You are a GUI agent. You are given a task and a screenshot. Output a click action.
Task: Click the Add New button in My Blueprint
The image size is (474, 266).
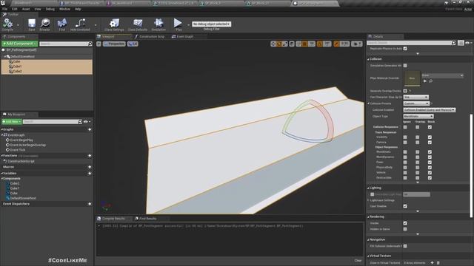pyautogui.click(x=12, y=121)
